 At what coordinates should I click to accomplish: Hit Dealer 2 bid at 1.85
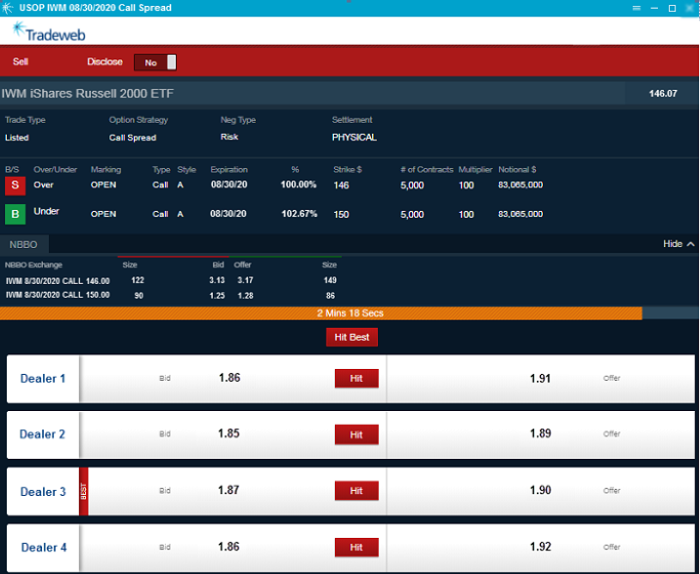point(355,434)
